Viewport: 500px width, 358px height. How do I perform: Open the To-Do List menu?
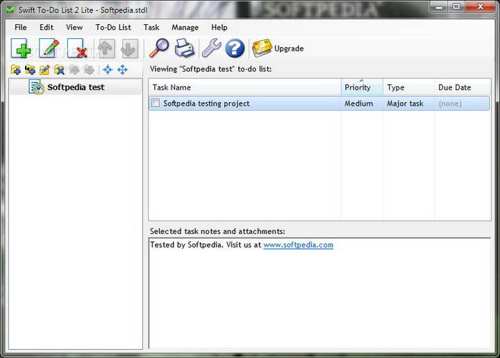tap(113, 27)
